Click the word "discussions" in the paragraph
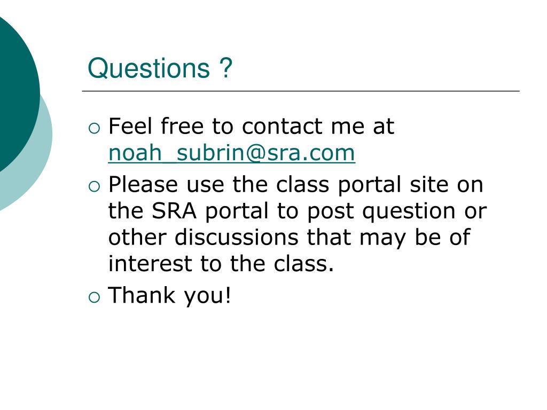The height and width of the screenshot is (410, 547). tap(237, 238)
